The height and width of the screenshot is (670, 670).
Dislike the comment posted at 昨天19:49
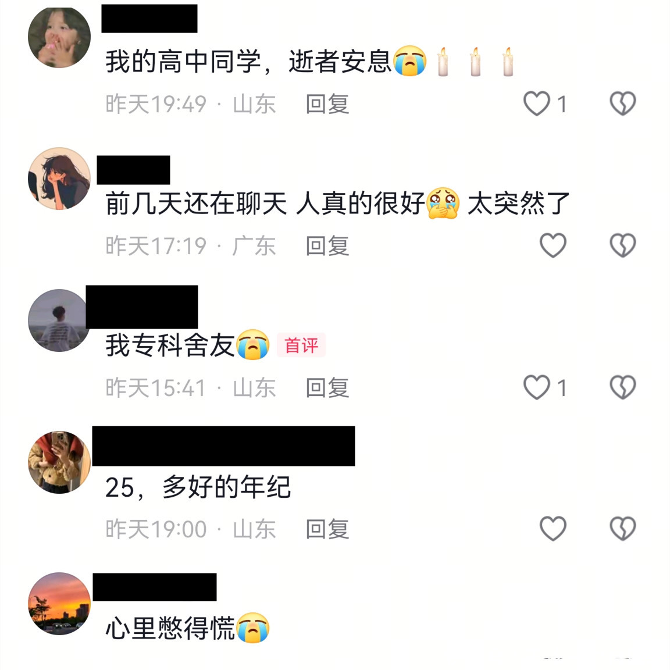pyautogui.click(x=622, y=104)
